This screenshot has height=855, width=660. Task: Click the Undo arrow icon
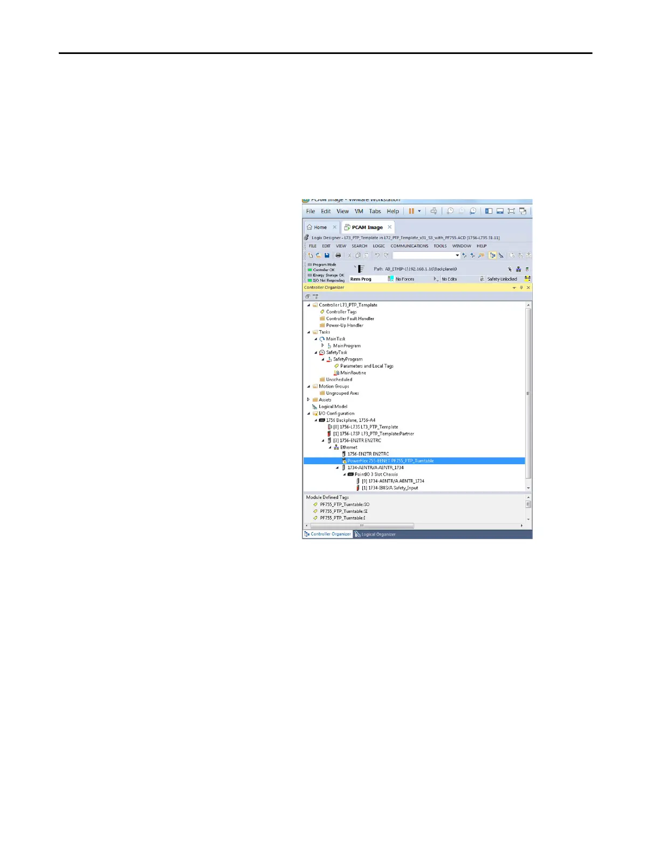point(377,255)
